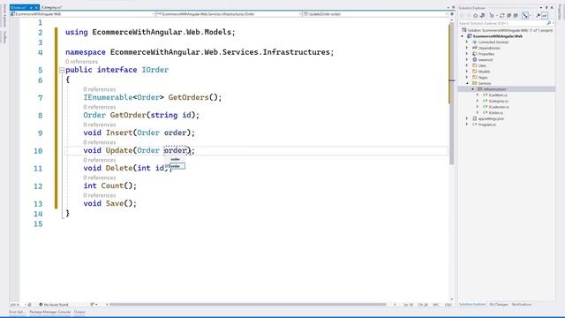Pin the IOrder.cs editor tab

(32, 7)
